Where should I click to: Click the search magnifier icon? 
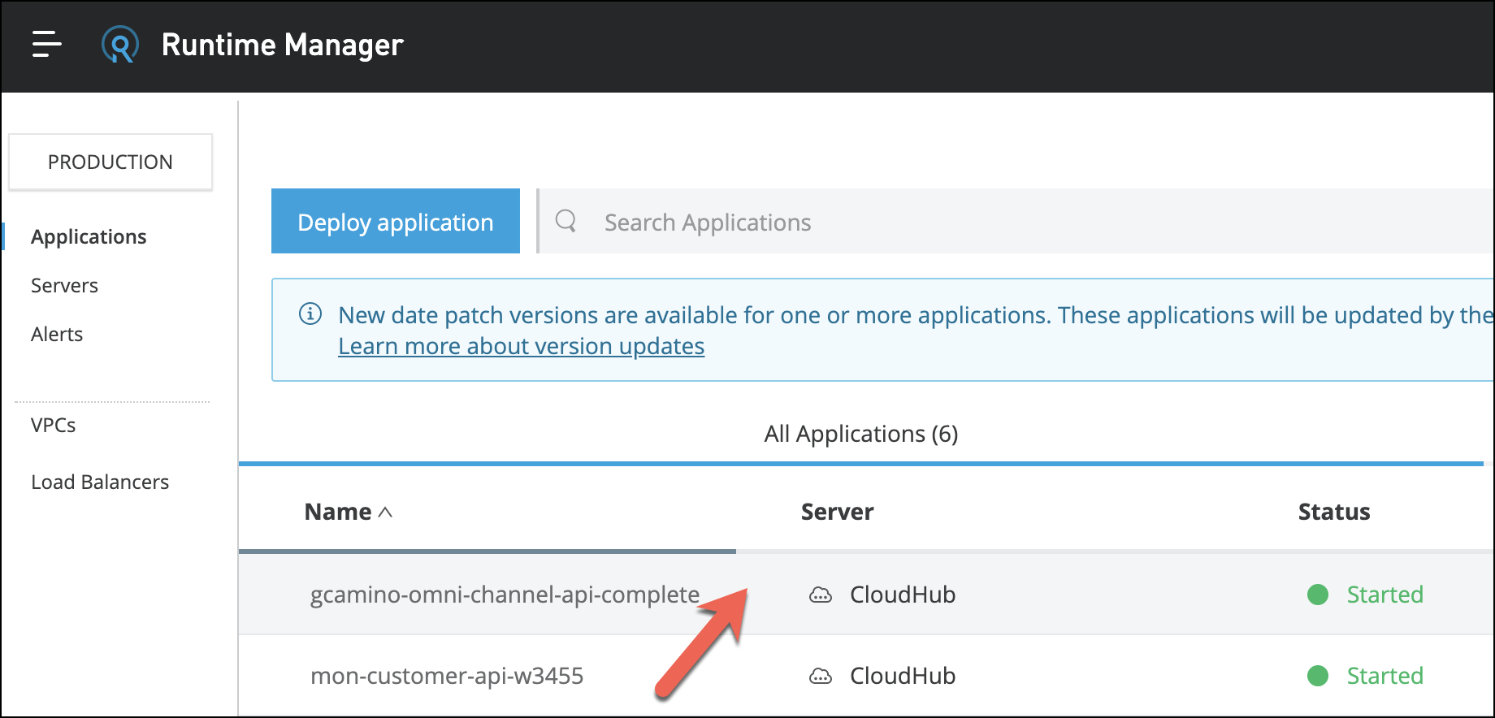(565, 221)
